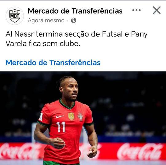The height and width of the screenshot is (165, 166).
Task: Click the post text about Al Nassr Futsal
Action: (x=77, y=39)
